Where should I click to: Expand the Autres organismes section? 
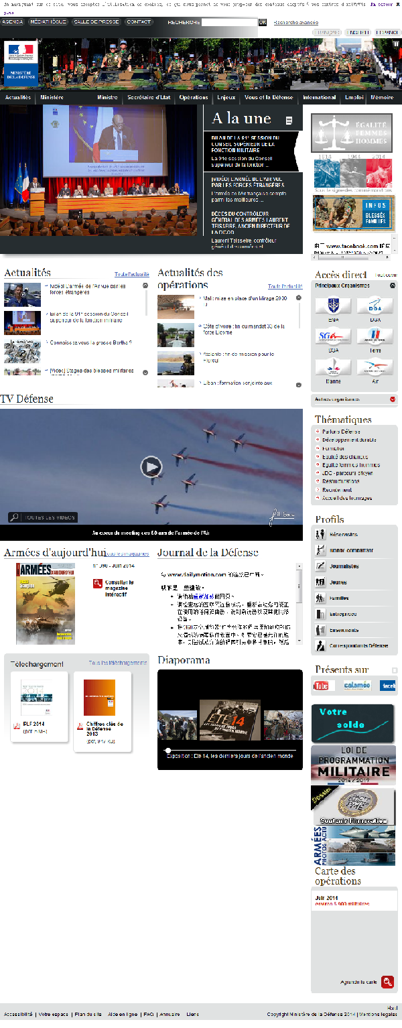click(x=392, y=399)
